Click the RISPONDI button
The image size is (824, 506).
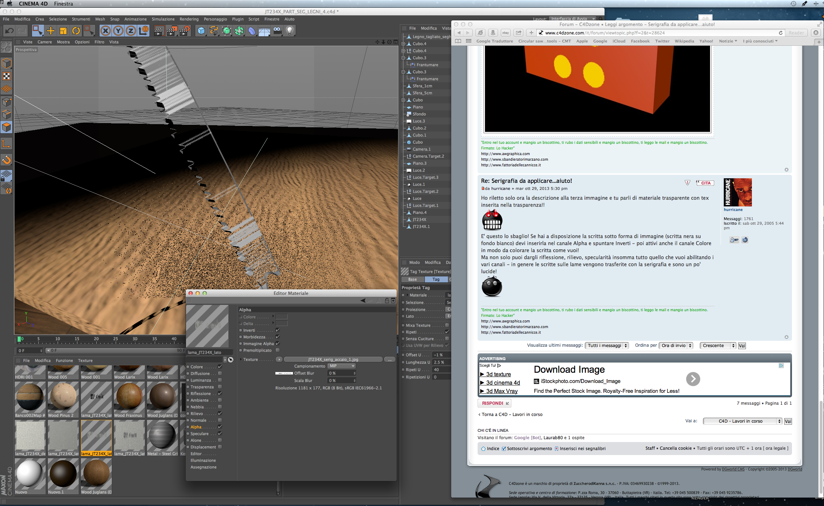pyautogui.click(x=494, y=403)
